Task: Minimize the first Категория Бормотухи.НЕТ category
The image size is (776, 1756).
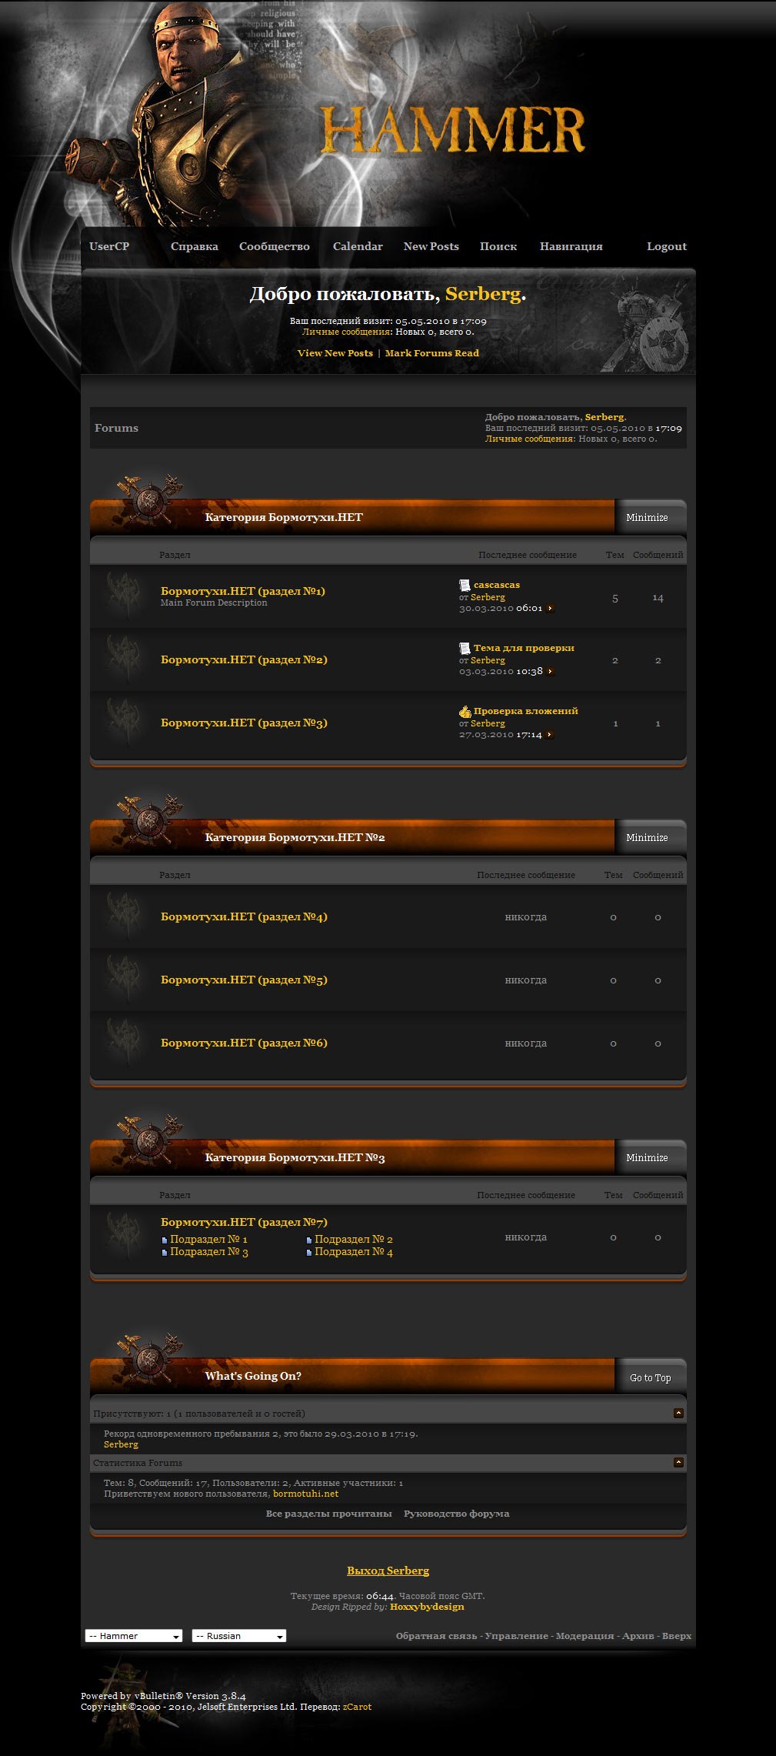Action: click(647, 518)
